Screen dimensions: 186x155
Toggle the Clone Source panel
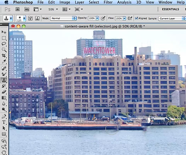[x=37, y=18]
